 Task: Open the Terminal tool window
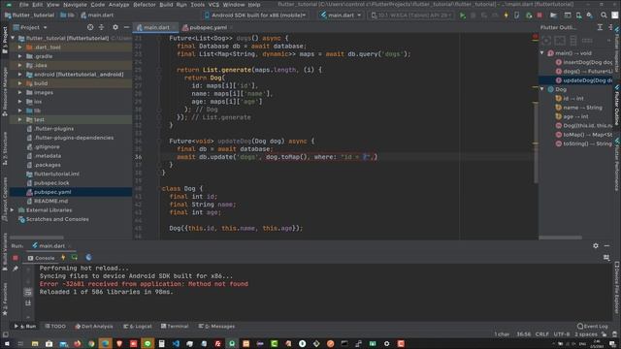[x=175, y=327]
